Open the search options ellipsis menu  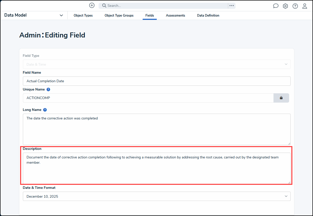click(x=231, y=5)
